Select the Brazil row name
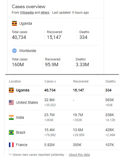This screenshot has width=120, height=160. point(20,132)
